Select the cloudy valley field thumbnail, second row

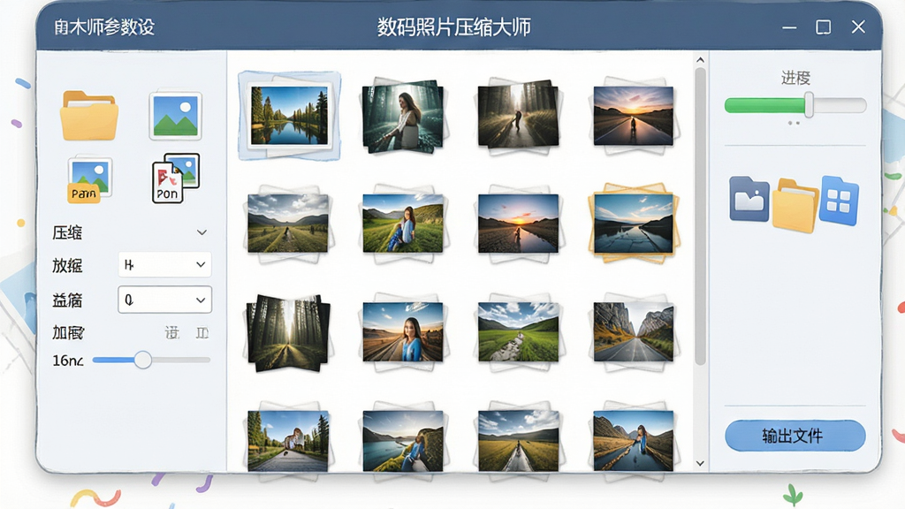(x=287, y=224)
